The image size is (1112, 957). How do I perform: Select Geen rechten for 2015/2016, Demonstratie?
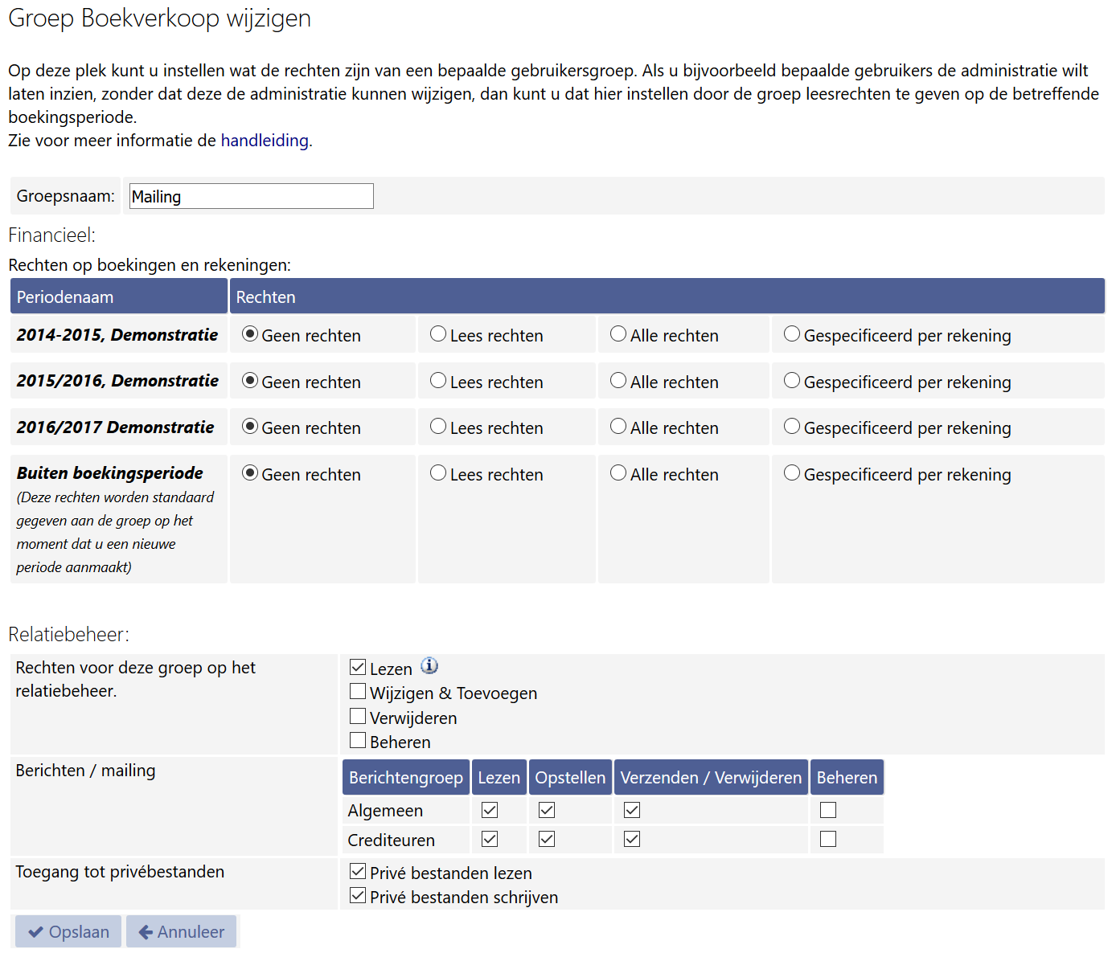pos(250,381)
